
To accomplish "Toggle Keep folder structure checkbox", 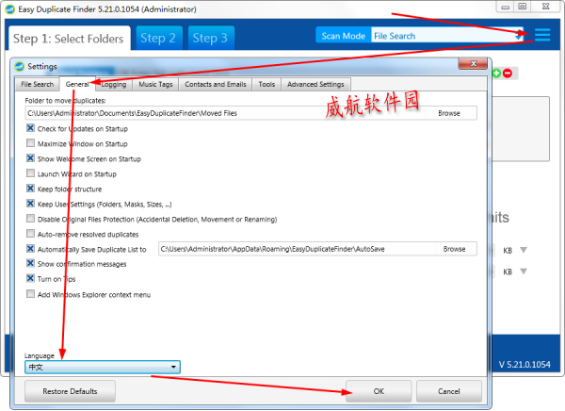I will 31,189.
